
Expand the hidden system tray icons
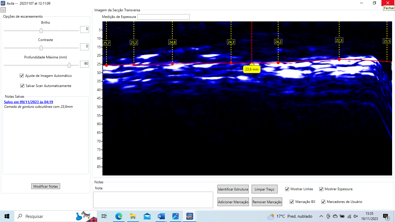click(321, 216)
